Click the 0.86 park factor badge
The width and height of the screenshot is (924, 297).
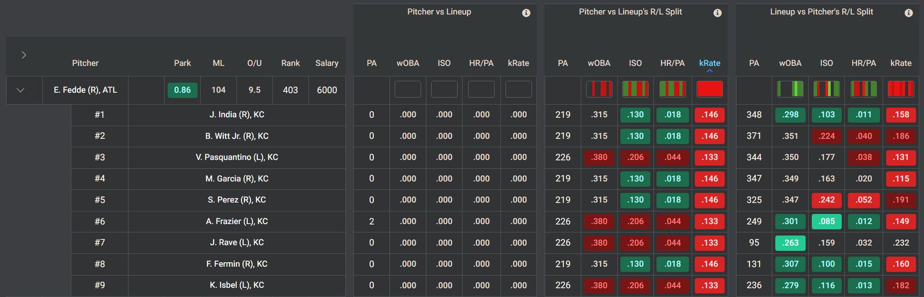pyautogui.click(x=182, y=90)
